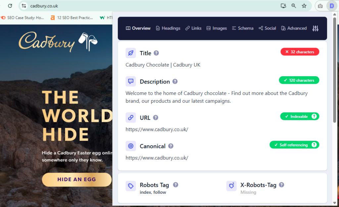Click the camera screenshot extension icon
339x207 pixels.
[320, 6]
